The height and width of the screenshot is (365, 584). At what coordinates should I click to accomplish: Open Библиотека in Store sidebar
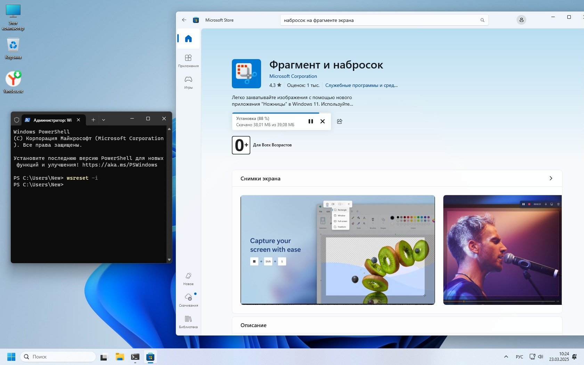(188, 322)
